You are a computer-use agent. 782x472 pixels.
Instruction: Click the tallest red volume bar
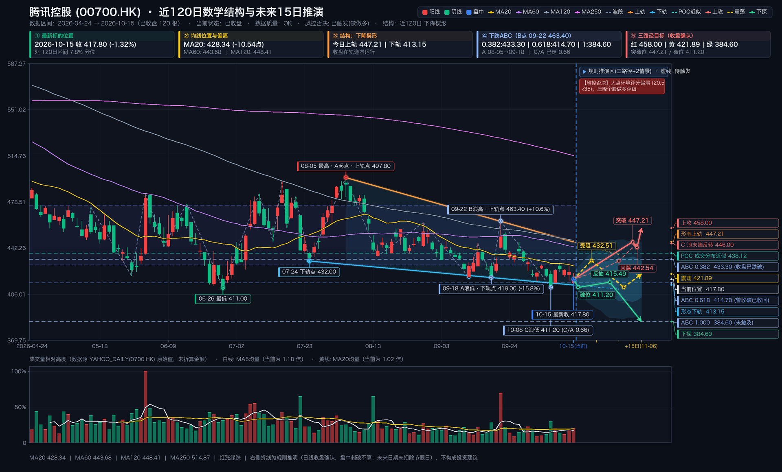pyautogui.click(x=145, y=406)
